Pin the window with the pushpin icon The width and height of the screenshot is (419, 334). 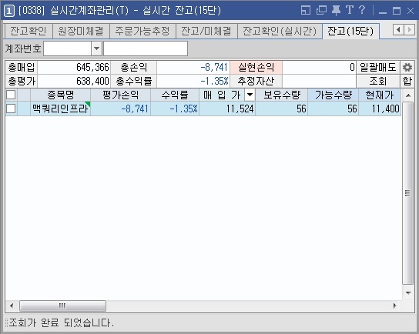[336, 11]
